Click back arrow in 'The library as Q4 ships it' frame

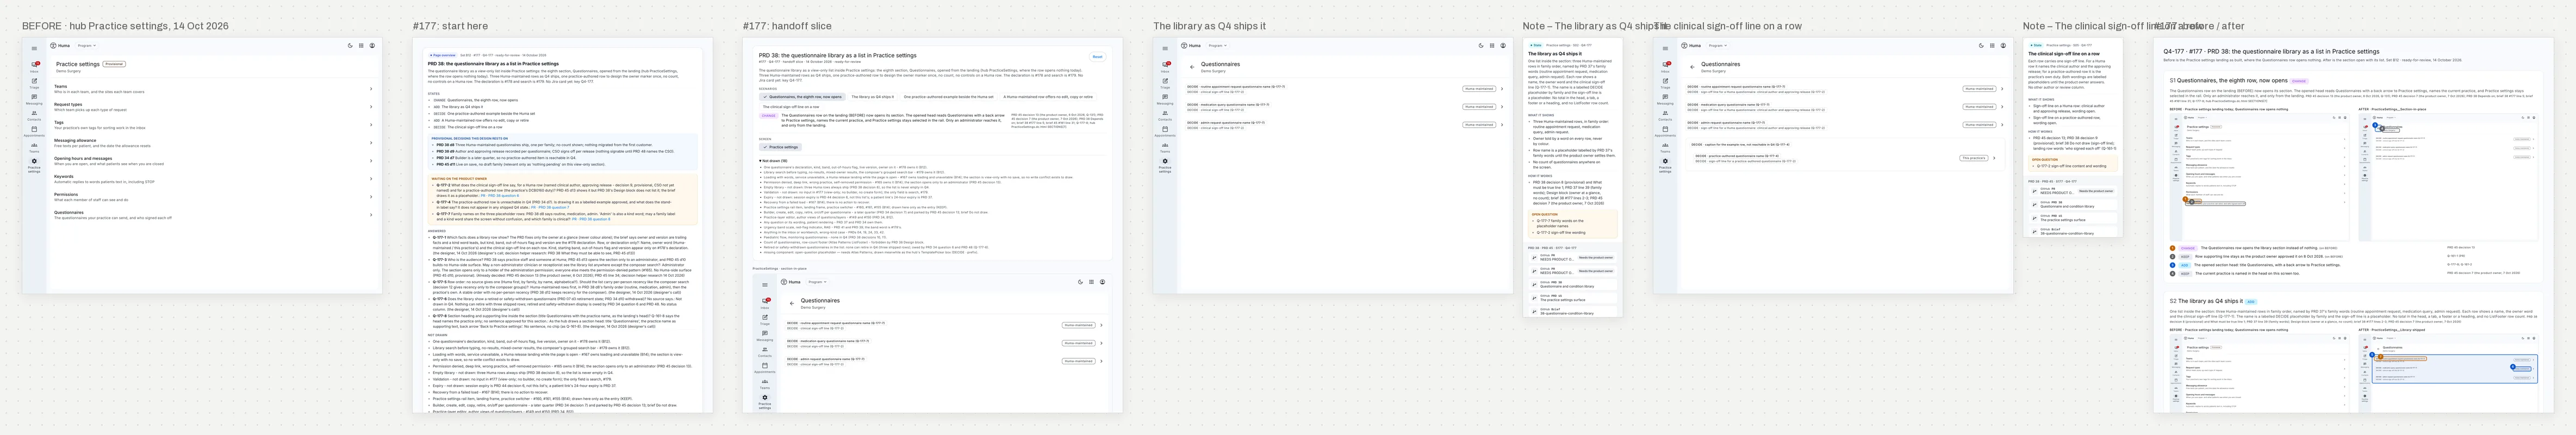1192,67
